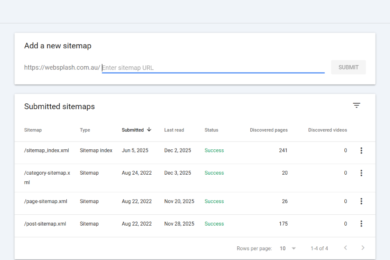This screenshot has height=260, width=390.
Task: Select the Aug 24, 2022 submitted date
Action: (136, 173)
